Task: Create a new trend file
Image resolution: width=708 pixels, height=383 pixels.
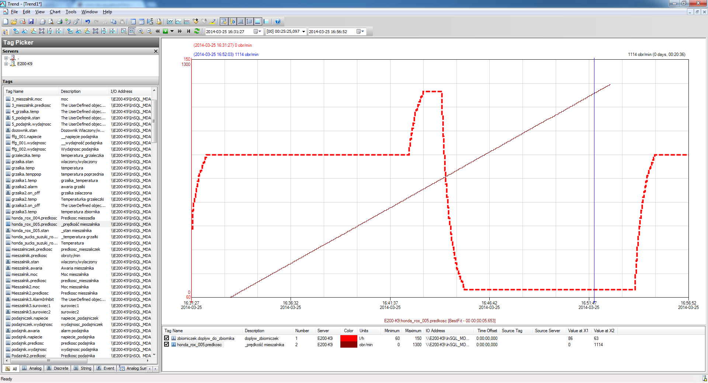Action: click(x=6, y=22)
